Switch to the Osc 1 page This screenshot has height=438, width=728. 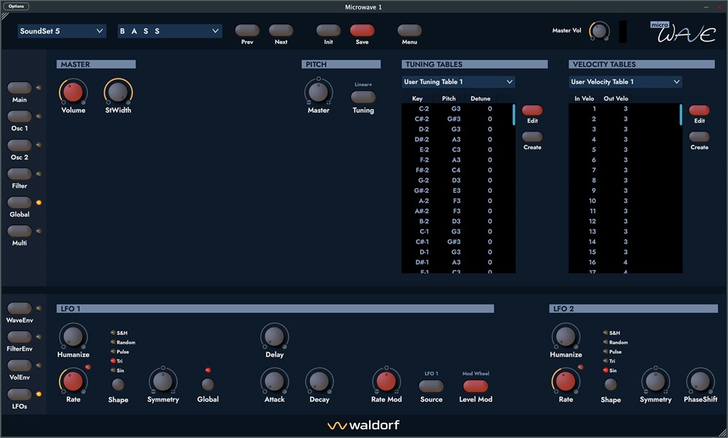click(20, 116)
